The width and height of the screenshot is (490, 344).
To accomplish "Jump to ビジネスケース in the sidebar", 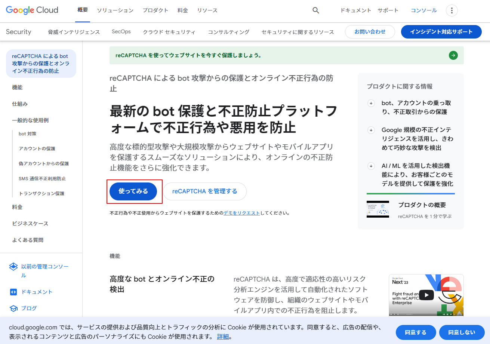I will [x=30, y=224].
